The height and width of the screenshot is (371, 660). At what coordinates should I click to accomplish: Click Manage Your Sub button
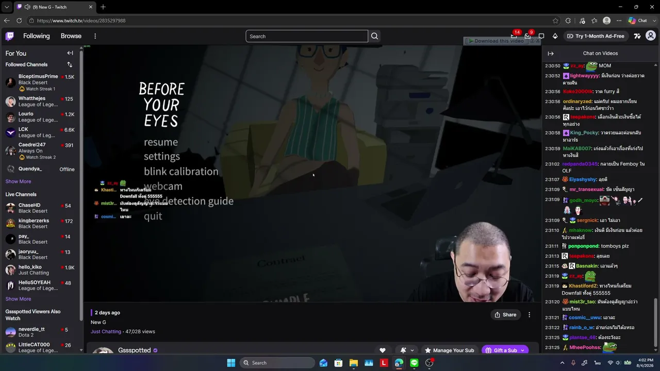click(449, 350)
